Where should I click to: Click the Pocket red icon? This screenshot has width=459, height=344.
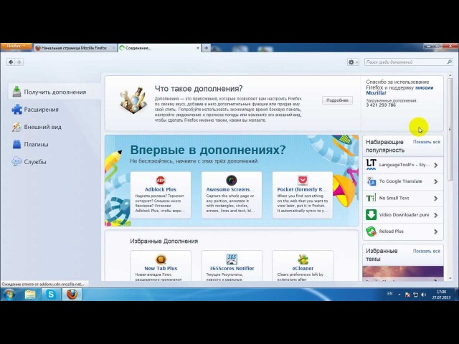pos(303,180)
